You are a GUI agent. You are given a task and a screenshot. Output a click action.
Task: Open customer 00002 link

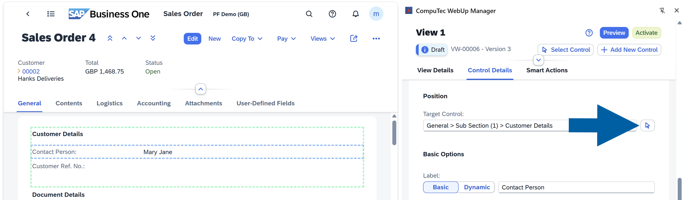(x=31, y=71)
